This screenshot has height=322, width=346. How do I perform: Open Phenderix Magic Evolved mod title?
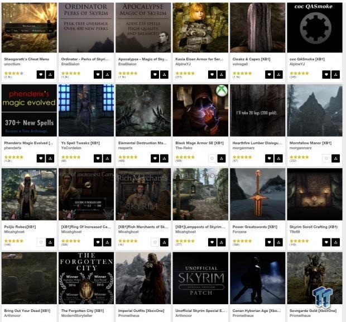28,143
